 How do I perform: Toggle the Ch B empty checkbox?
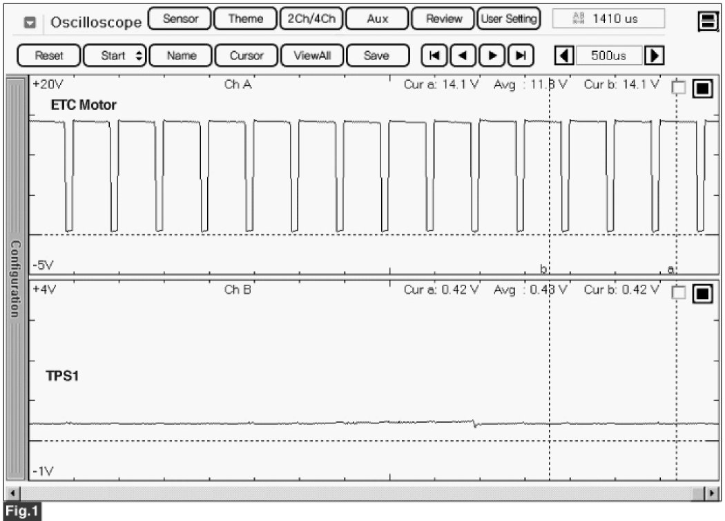(679, 293)
